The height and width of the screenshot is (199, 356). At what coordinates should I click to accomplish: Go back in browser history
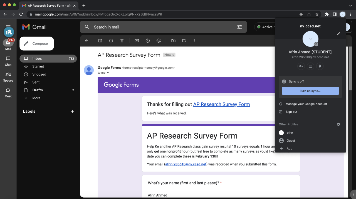[x=5, y=14]
